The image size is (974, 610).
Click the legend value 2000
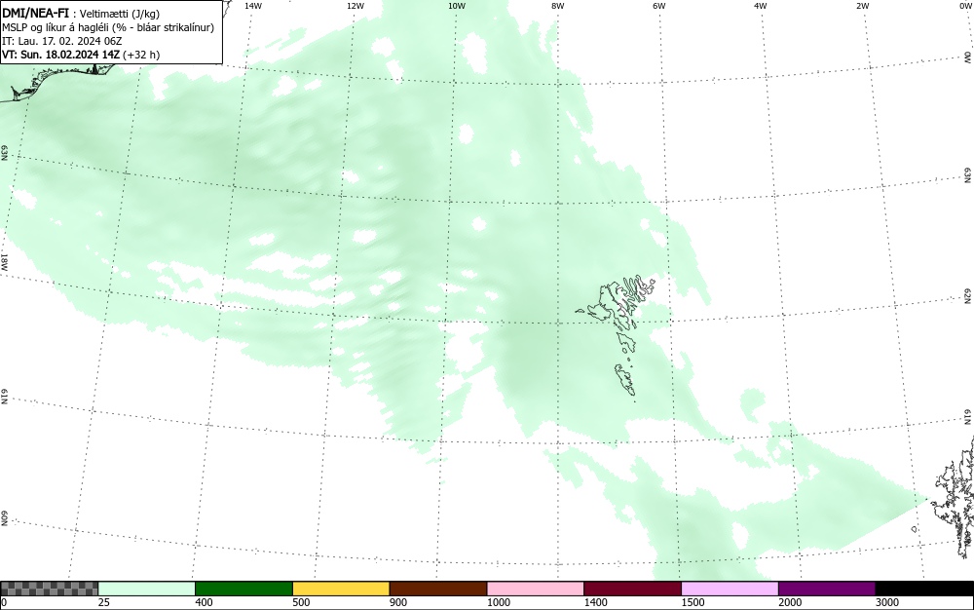(x=790, y=602)
